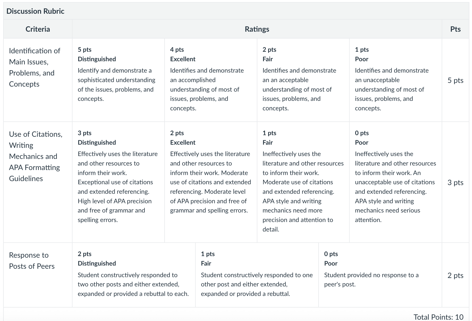Select the Discussion Rubric title
472x321 pixels.
pyautogui.click(x=35, y=11)
